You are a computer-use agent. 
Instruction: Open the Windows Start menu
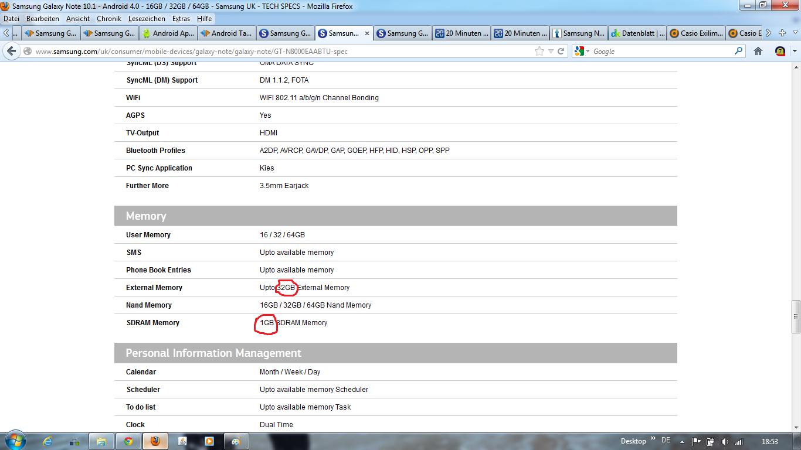[15, 441]
